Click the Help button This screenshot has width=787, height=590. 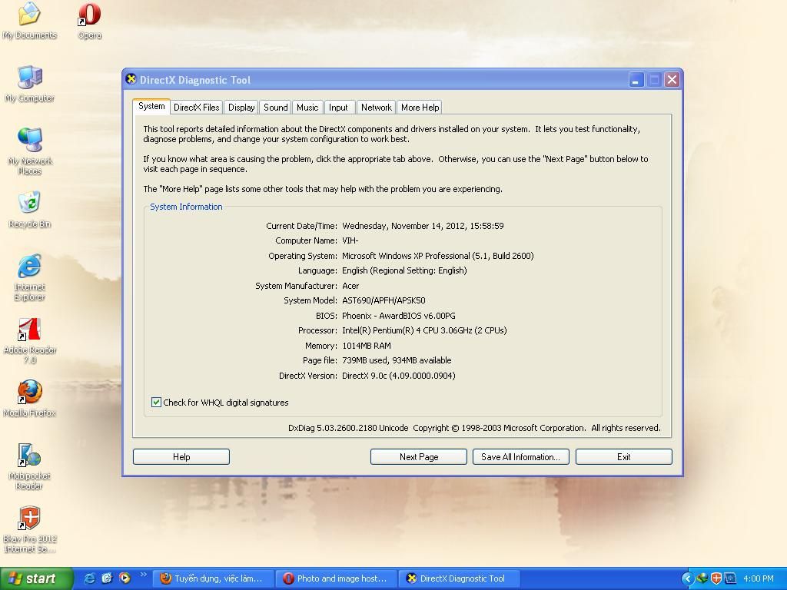181,456
